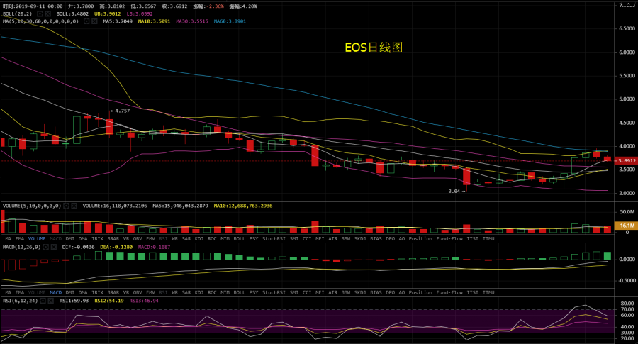Switch MACD panel to TTSI indicator
Image resolution: width=638 pixels, height=344 pixels.
click(472, 293)
